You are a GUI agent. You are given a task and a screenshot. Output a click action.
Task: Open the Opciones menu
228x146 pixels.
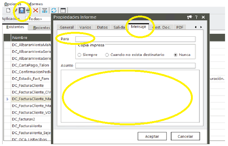click(13, 4)
